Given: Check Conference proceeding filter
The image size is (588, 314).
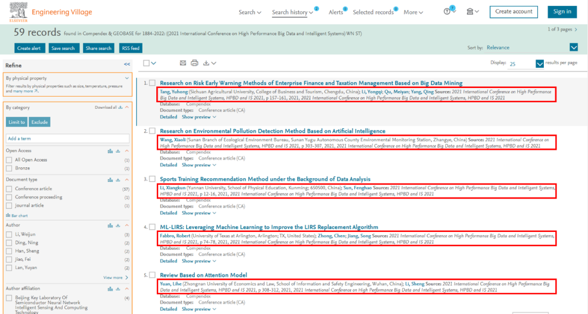Looking at the screenshot, I should 9,197.
